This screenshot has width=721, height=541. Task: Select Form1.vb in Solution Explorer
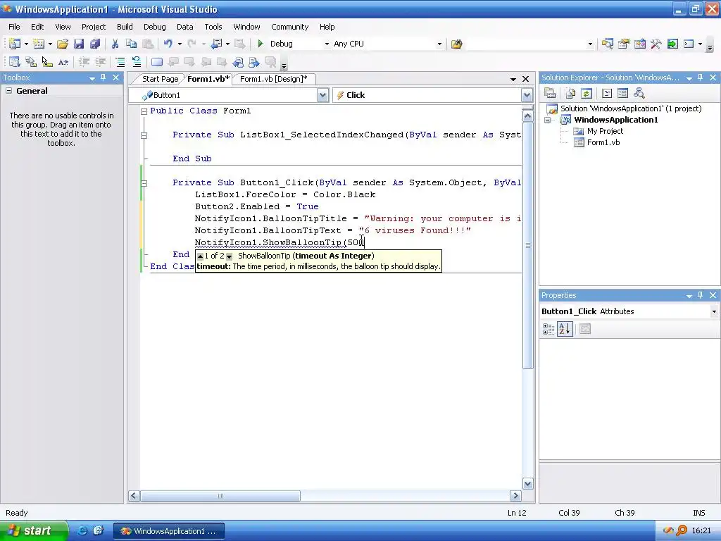603,142
